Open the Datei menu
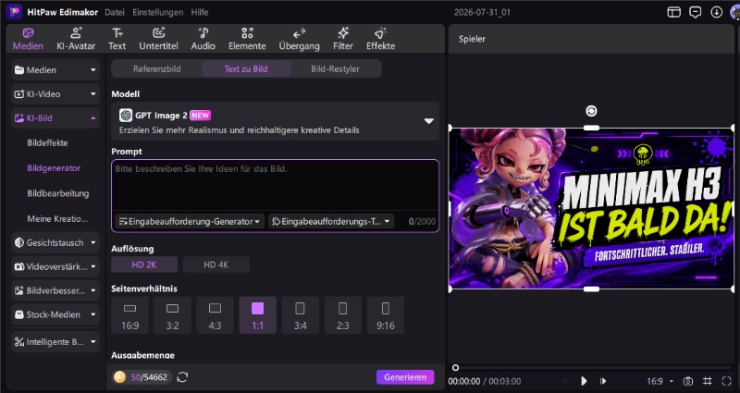Image resolution: width=740 pixels, height=393 pixels. pyautogui.click(x=115, y=12)
